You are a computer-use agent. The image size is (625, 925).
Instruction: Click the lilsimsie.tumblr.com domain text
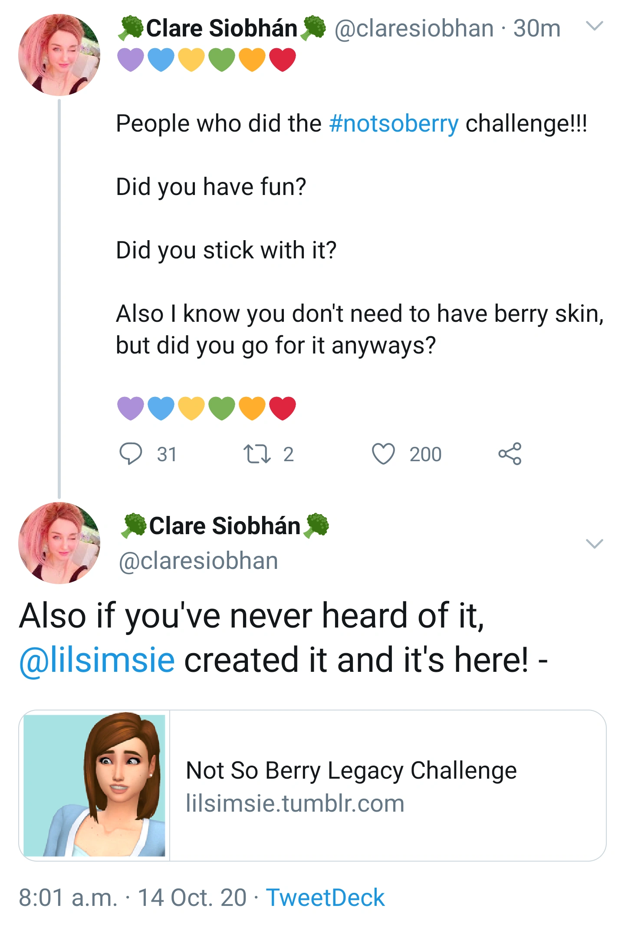pos(295,803)
